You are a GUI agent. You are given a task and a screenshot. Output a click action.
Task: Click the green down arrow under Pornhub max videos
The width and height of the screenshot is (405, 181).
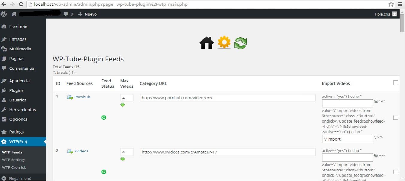122,105
